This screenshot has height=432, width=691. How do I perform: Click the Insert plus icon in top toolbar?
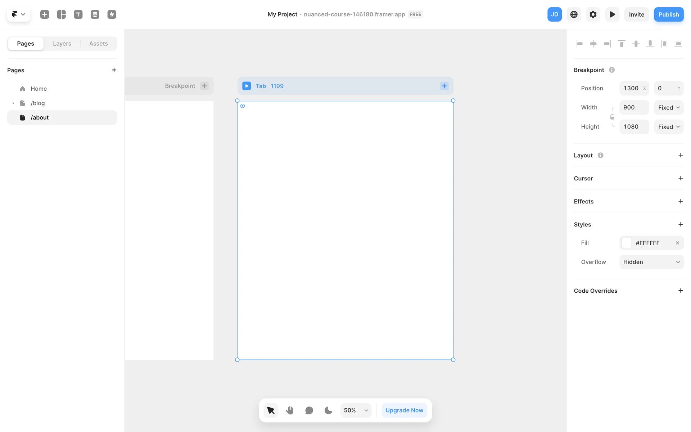click(45, 14)
